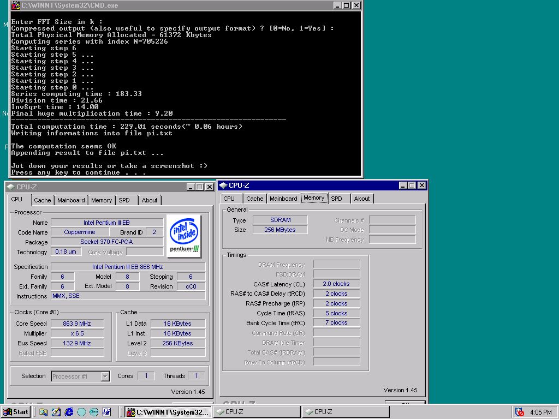Close the right CPU-Z Memory window
Viewport: 559px width, 419px height.
point(422,185)
